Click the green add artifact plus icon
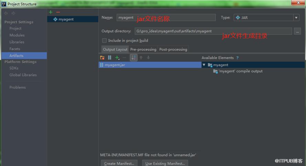The image size is (306, 166). tap(51, 12)
